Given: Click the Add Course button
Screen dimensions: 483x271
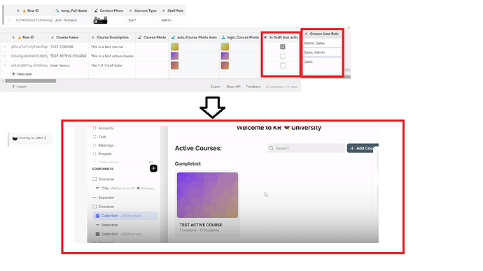Looking at the screenshot, I should point(363,148).
